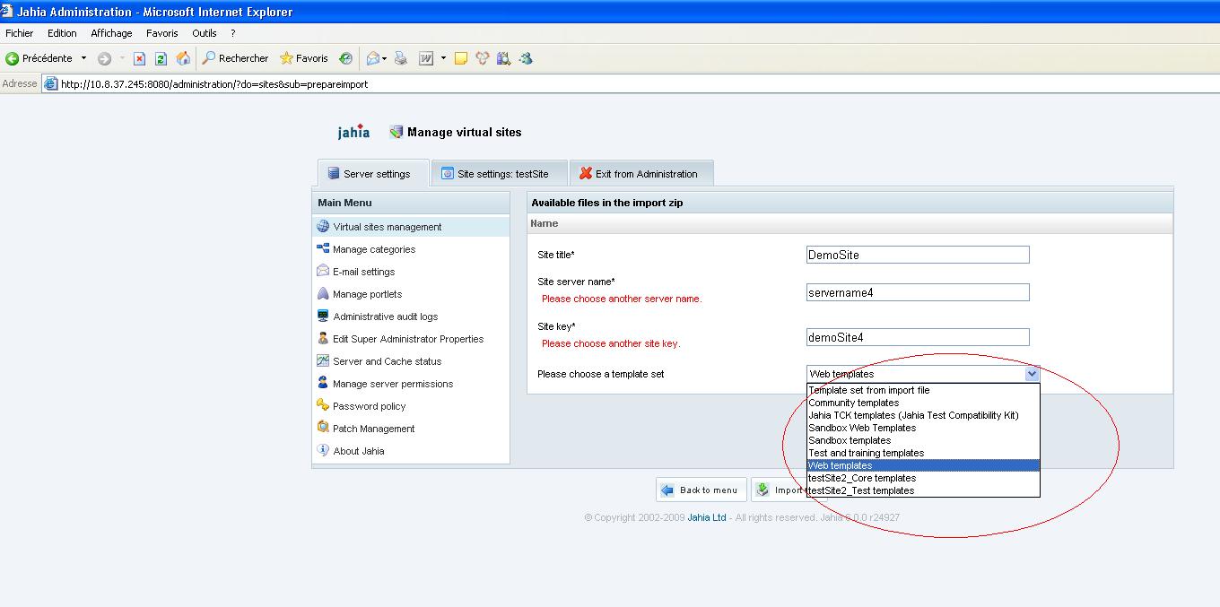The height and width of the screenshot is (607, 1220).
Task: Select Jahia TCK templates option
Action: (923, 415)
